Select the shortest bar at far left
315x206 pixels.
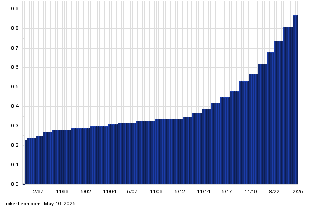[x=26, y=162]
